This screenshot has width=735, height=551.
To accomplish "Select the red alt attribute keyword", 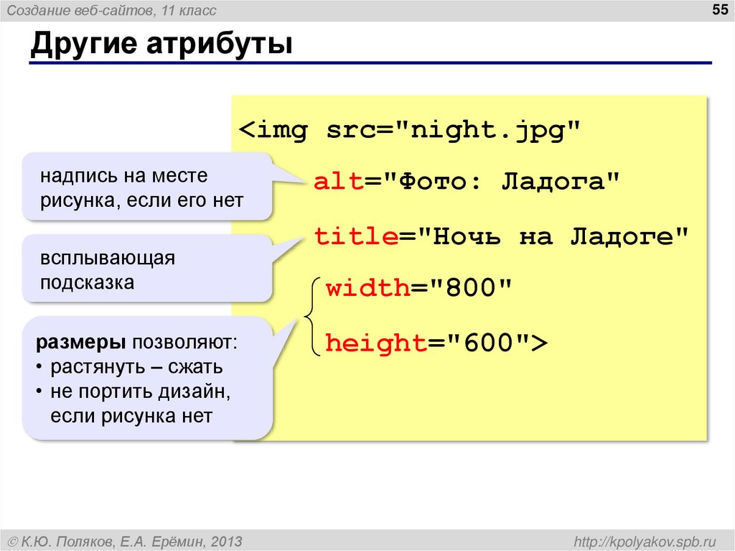I will click(337, 182).
